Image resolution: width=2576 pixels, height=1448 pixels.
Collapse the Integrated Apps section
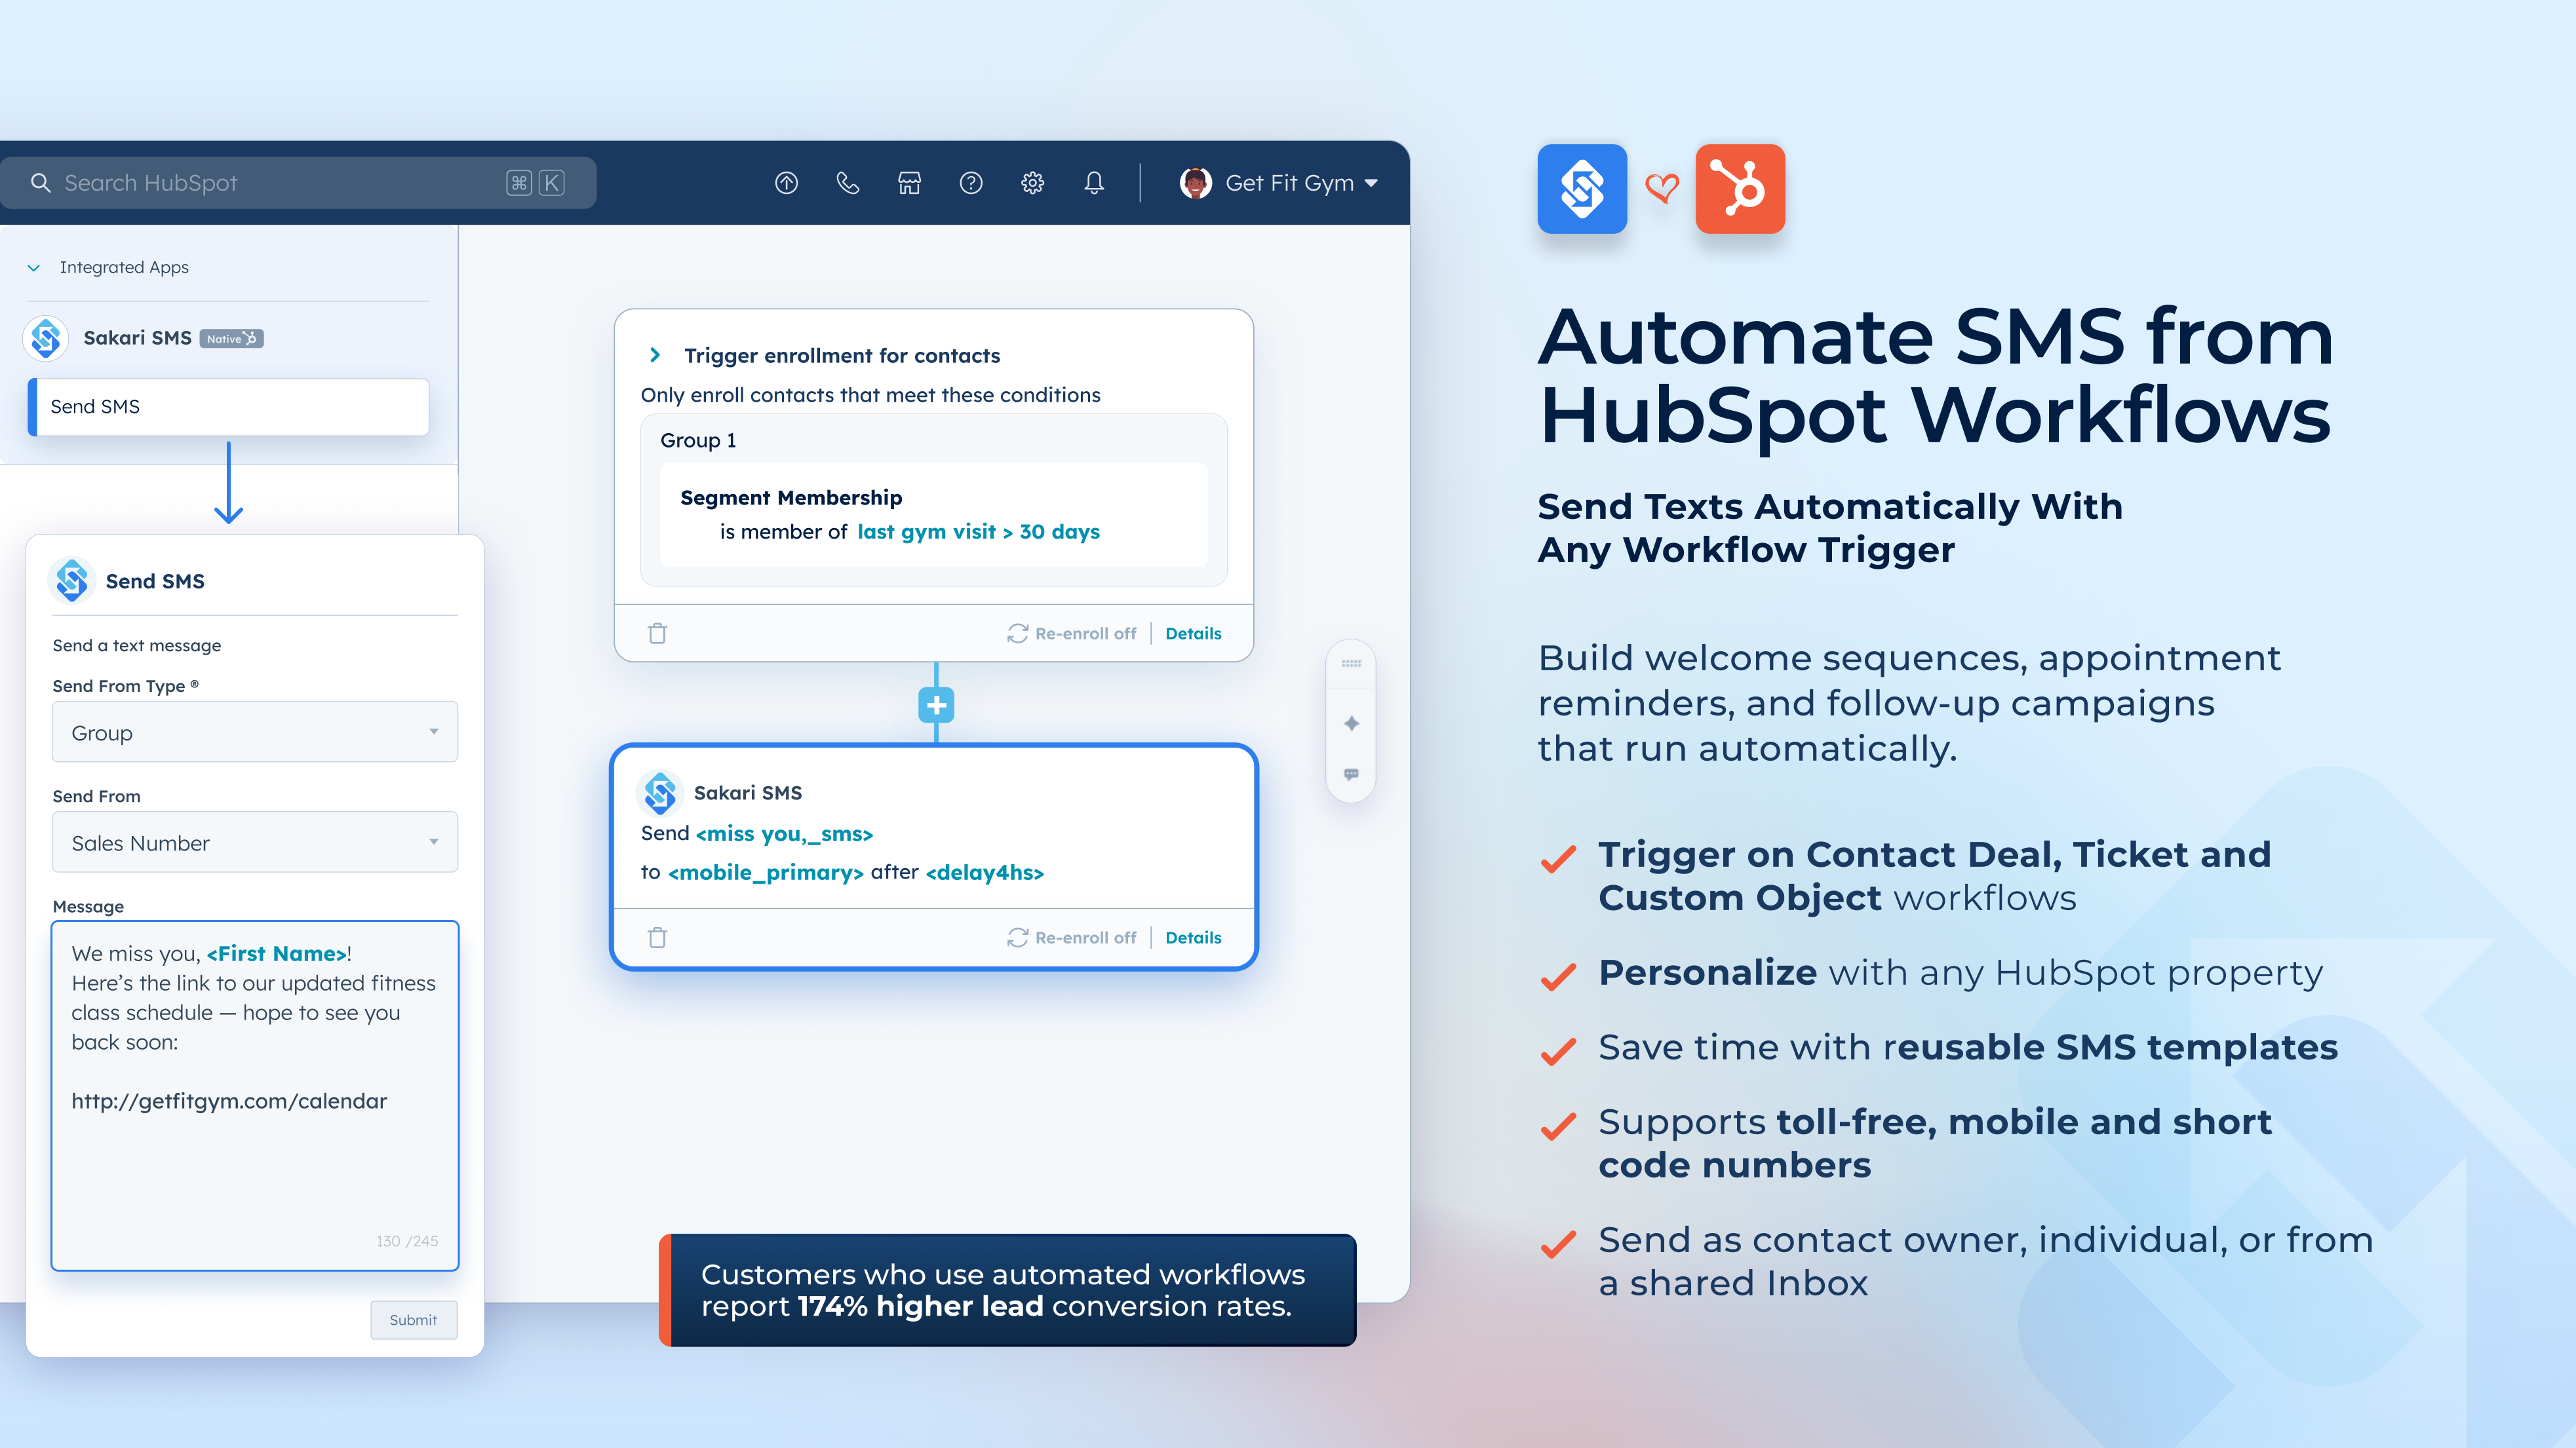(x=34, y=267)
